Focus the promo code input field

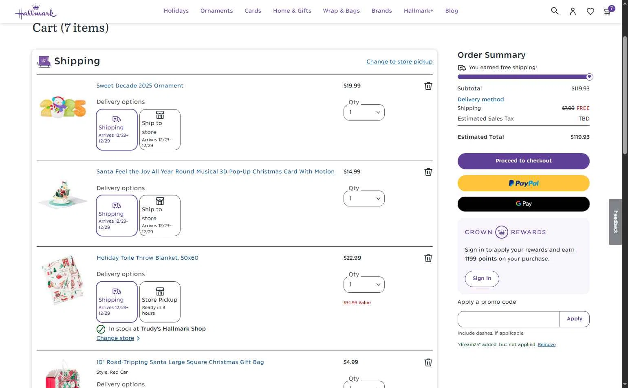[x=509, y=319]
